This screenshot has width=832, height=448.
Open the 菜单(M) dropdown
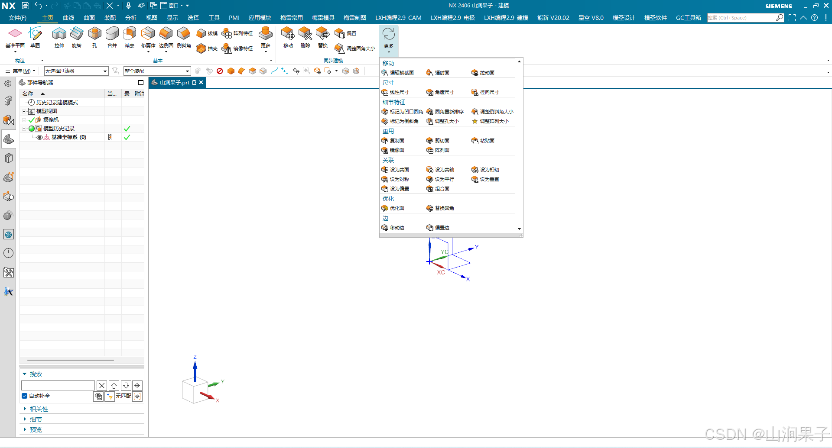click(21, 71)
